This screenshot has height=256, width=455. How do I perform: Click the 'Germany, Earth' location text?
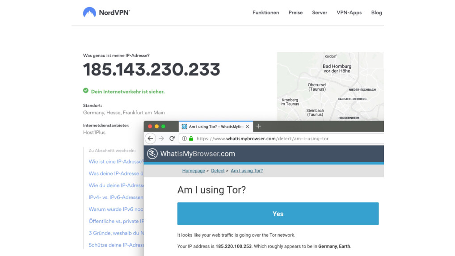coord(334,246)
